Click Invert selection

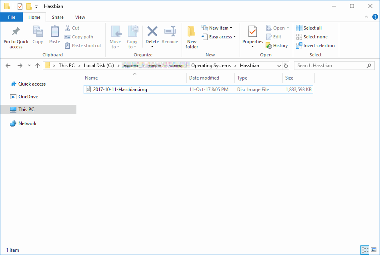click(315, 46)
